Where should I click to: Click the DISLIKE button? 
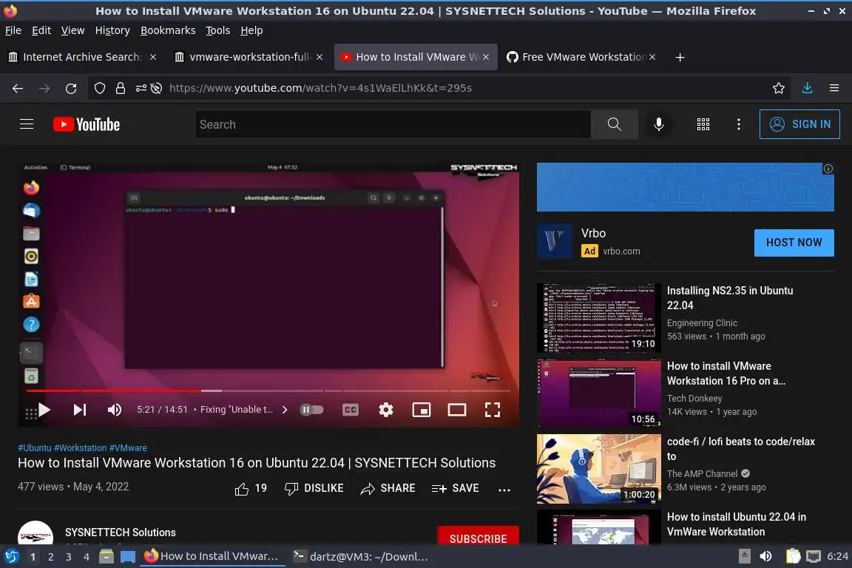click(314, 489)
